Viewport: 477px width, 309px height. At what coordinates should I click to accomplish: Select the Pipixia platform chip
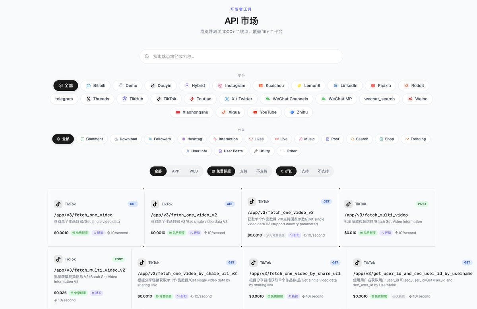click(x=380, y=85)
